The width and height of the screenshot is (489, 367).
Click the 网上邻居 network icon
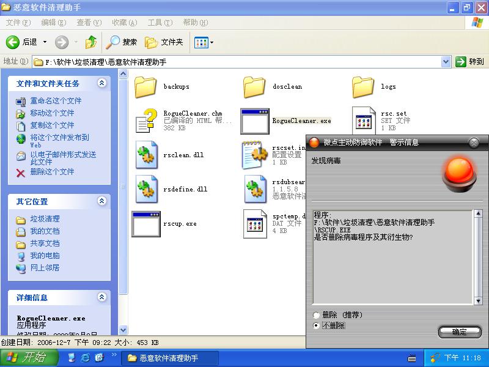tap(21, 269)
